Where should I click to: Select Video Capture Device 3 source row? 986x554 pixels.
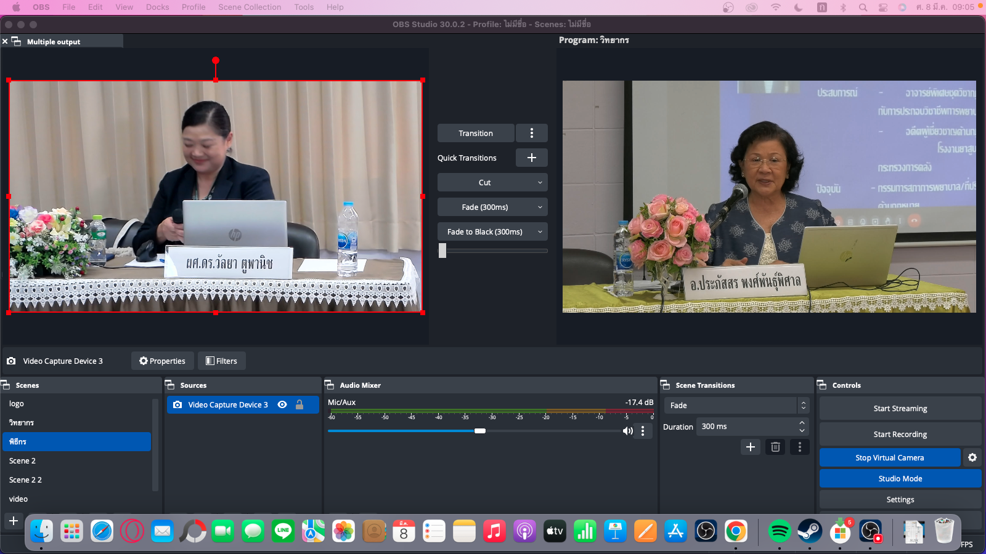(243, 404)
